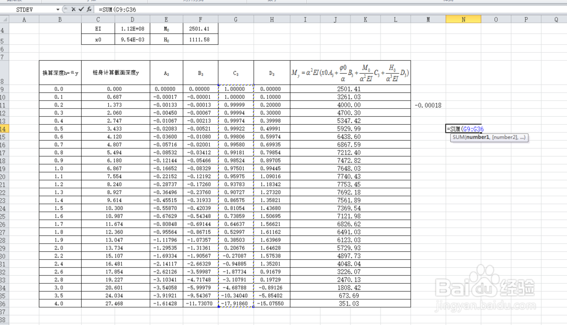
Task: Select cell with value -0.00018
Action: pyautogui.click(x=428, y=105)
